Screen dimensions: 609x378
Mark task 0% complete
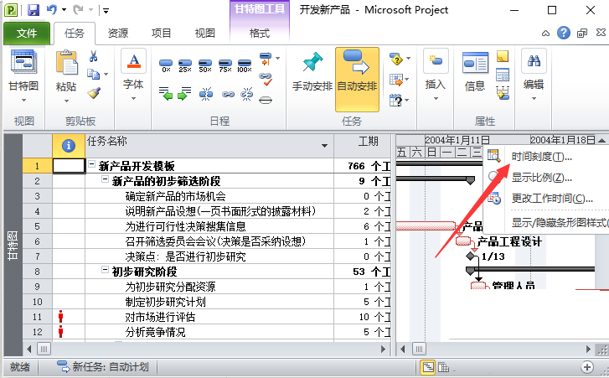point(166,65)
